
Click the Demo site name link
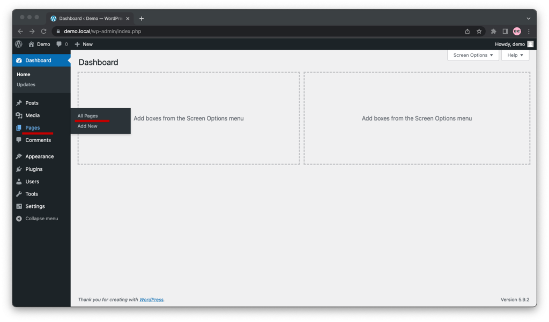pos(43,44)
